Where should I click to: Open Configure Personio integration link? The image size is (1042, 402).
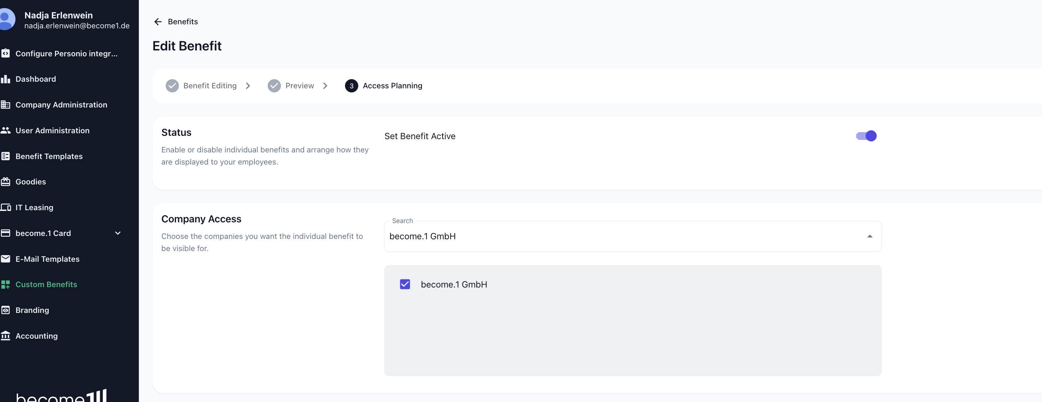click(x=66, y=53)
